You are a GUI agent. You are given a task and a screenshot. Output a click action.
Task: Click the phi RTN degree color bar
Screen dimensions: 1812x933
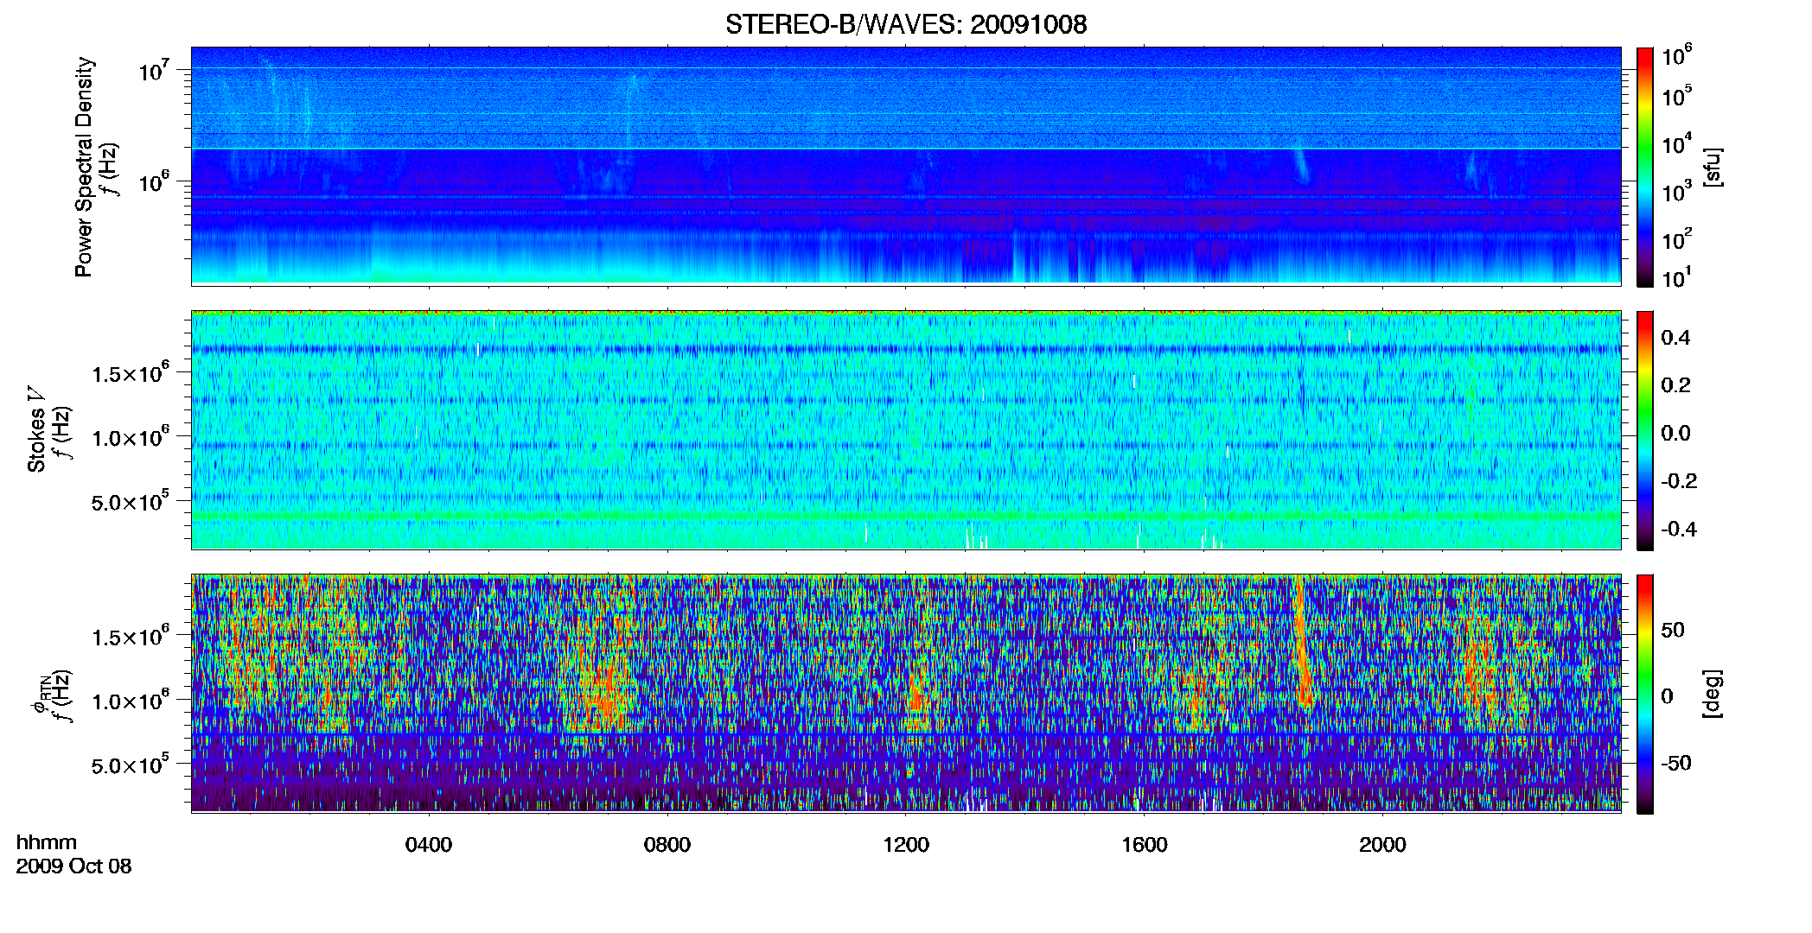coord(1645,694)
